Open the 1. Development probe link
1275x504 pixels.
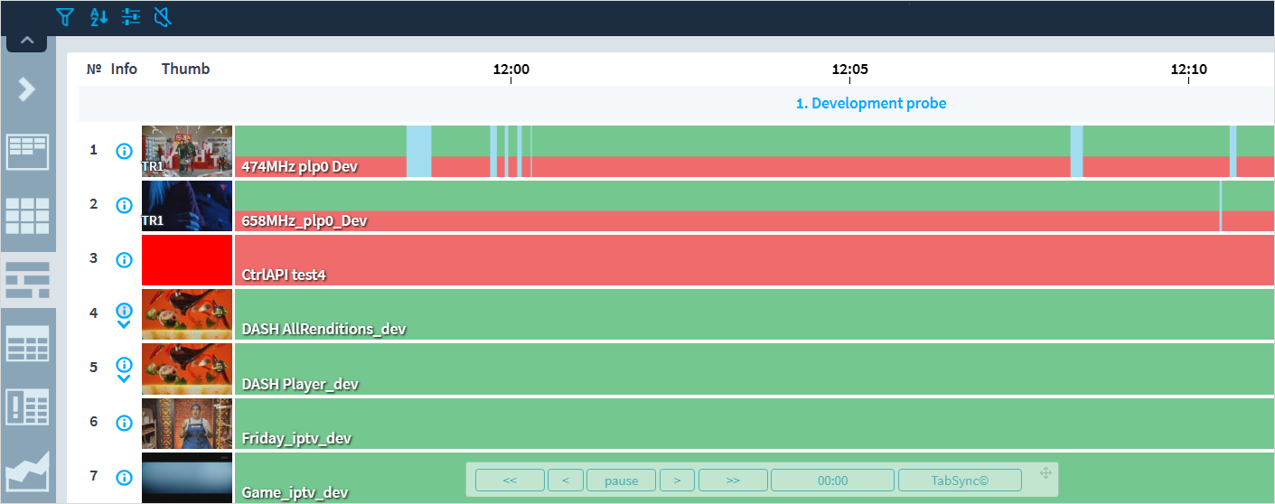pos(870,104)
